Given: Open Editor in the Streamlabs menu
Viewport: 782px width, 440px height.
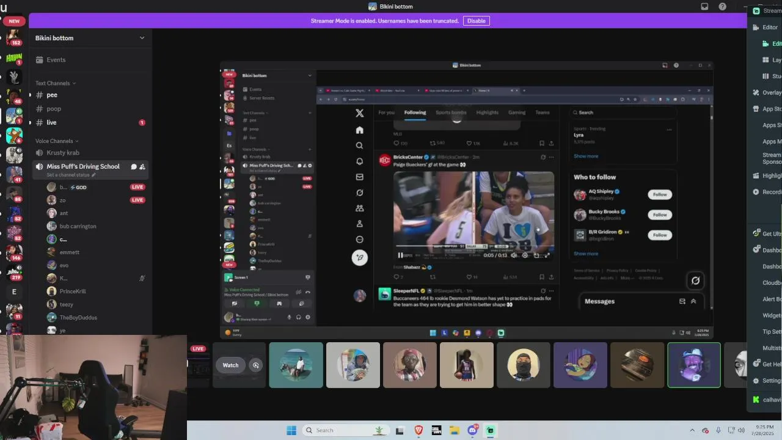Looking at the screenshot, I should point(766,28).
